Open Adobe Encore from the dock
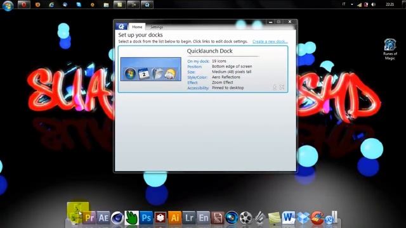Screen dimensions: 406x228 tap(203, 218)
